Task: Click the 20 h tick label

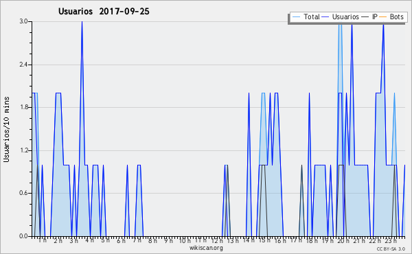Action: click(343, 240)
